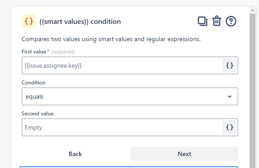Viewport: 259px width, 168px height.
Task: Click the Second value label
Action: [38, 114]
